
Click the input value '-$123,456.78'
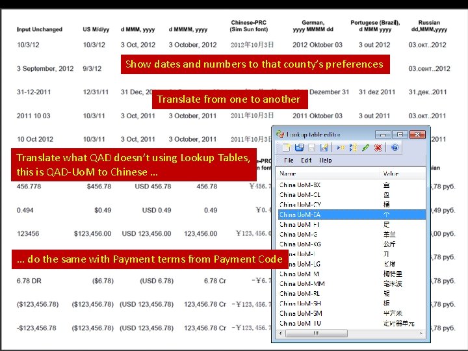coord(36,328)
